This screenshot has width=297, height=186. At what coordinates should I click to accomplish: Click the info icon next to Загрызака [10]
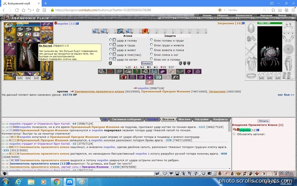(243, 23)
